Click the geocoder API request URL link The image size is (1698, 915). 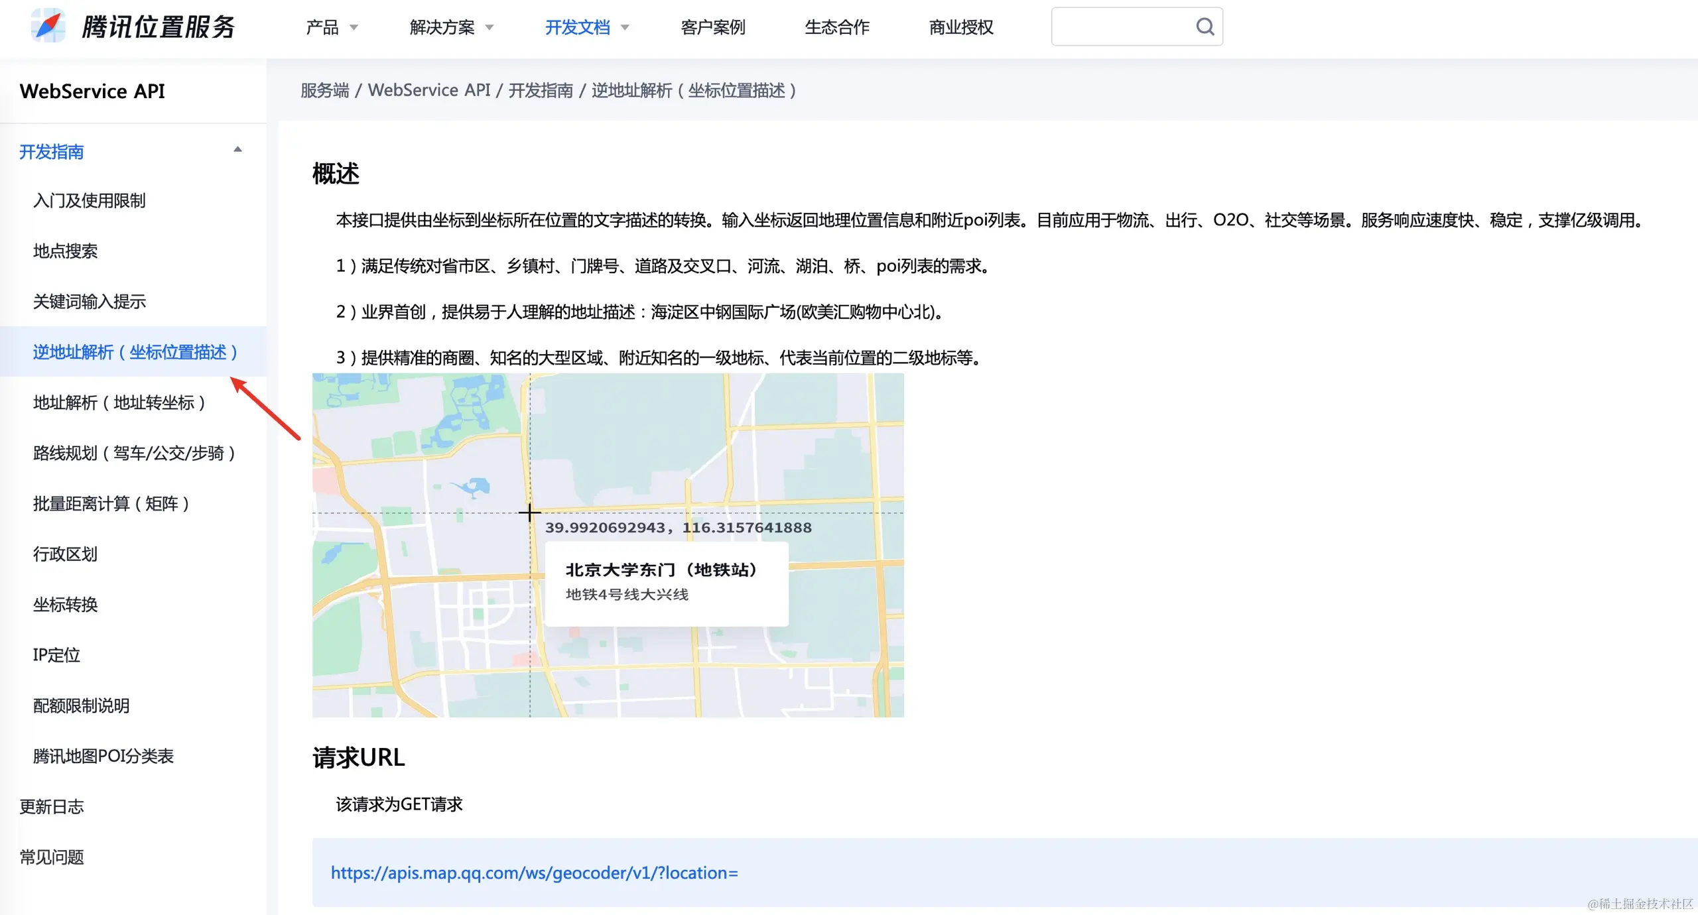click(x=534, y=873)
